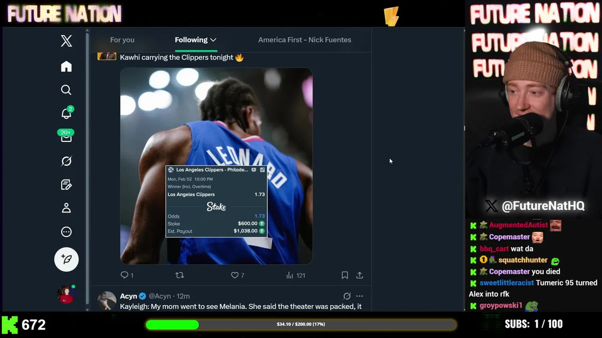Image resolution: width=602 pixels, height=338 pixels.
Task: Open the Profile person icon
Action: coord(66,208)
